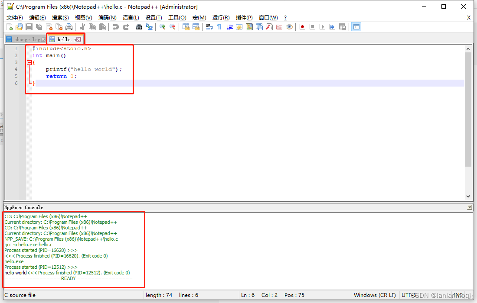Open the 编码(N) menu

tap(108, 18)
